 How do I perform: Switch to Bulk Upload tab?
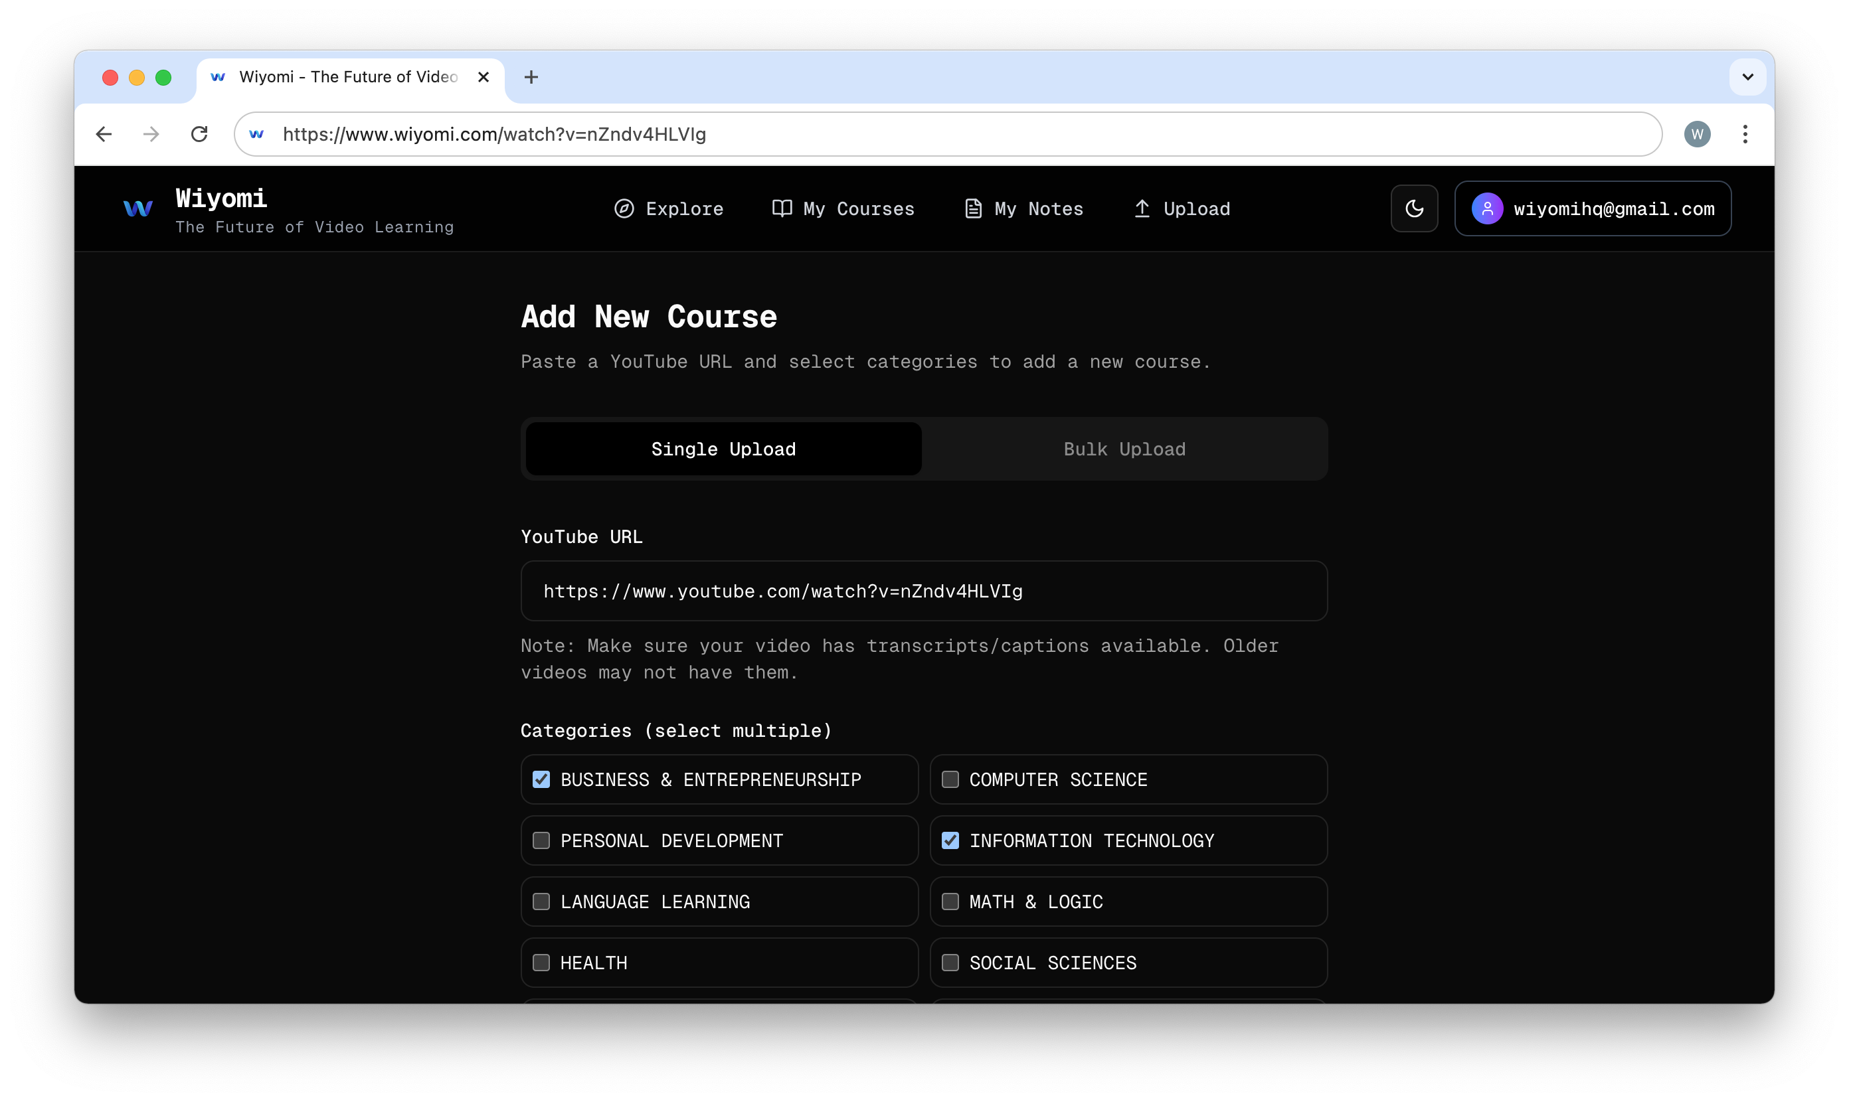pyautogui.click(x=1124, y=449)
